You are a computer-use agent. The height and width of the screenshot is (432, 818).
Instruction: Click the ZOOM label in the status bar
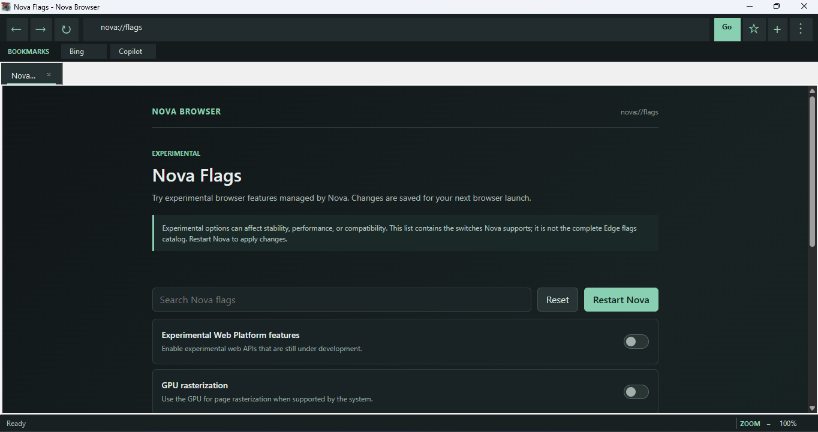click(x=750, y=424)
